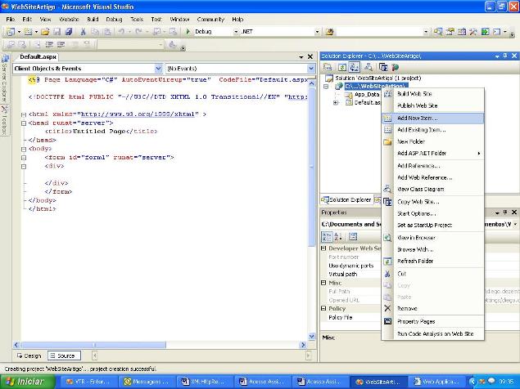Click the Cut scissors icon in toolbar
520x389 pixels.
[84, 32]
